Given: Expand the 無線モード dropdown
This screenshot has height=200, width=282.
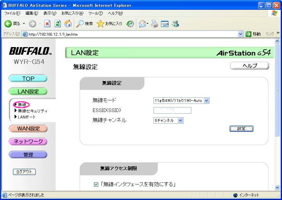Looking at the screenshot, I should (207, 101).
